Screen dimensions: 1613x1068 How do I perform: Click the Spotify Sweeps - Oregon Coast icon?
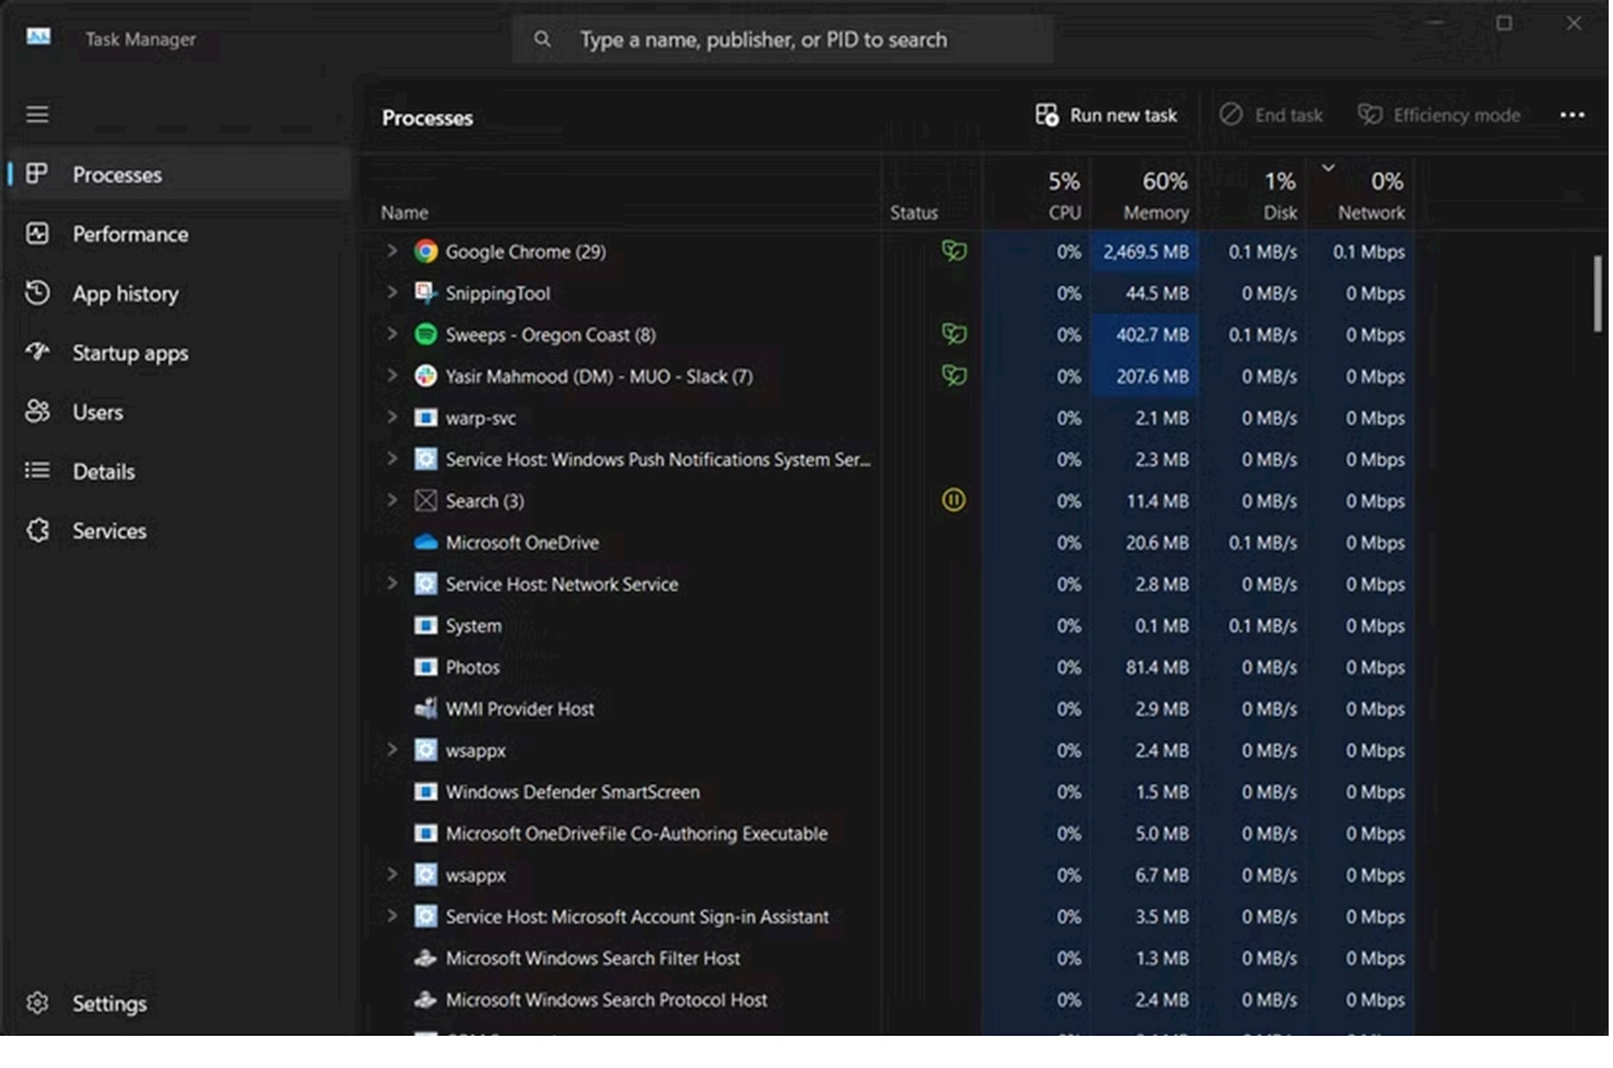click(x=426, y=335)
